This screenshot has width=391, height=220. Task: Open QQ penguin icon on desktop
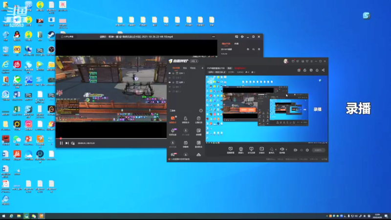17,35
